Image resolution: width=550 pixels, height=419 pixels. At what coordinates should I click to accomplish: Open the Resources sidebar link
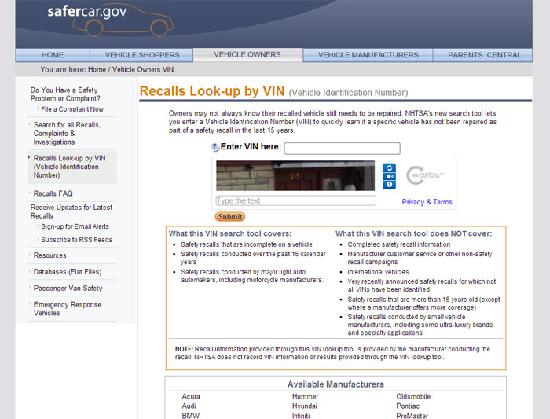tap(49, 255)
